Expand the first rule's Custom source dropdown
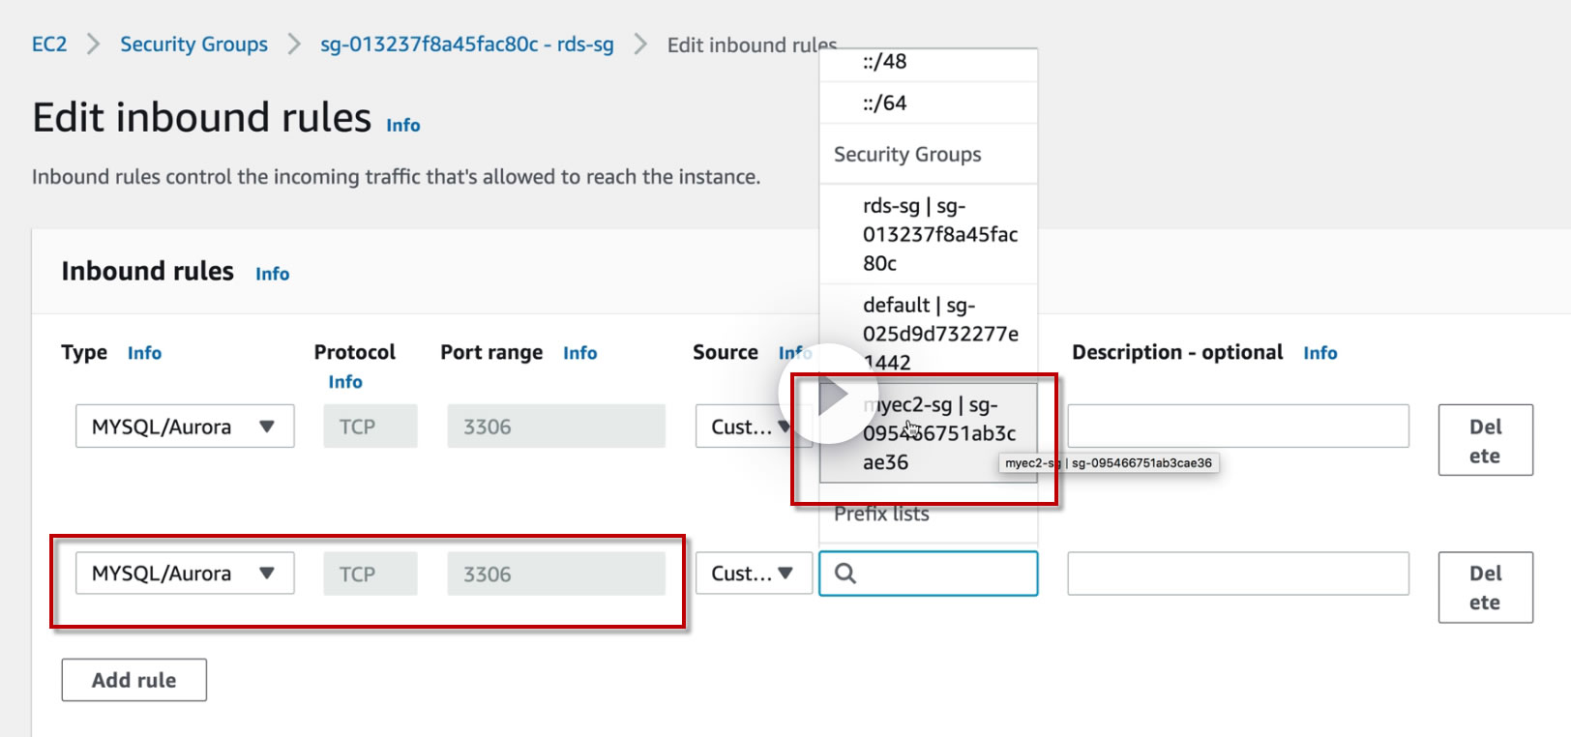Viewport: 1571px width, 737px height. pos(743,427)
